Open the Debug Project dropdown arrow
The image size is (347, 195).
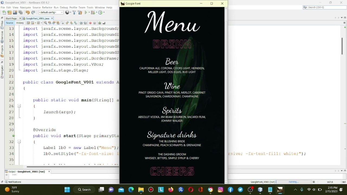pyautogui.click(x=97, y=12)
